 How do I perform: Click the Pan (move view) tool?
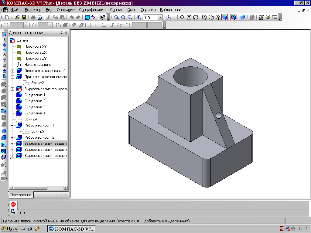point(182,18)
